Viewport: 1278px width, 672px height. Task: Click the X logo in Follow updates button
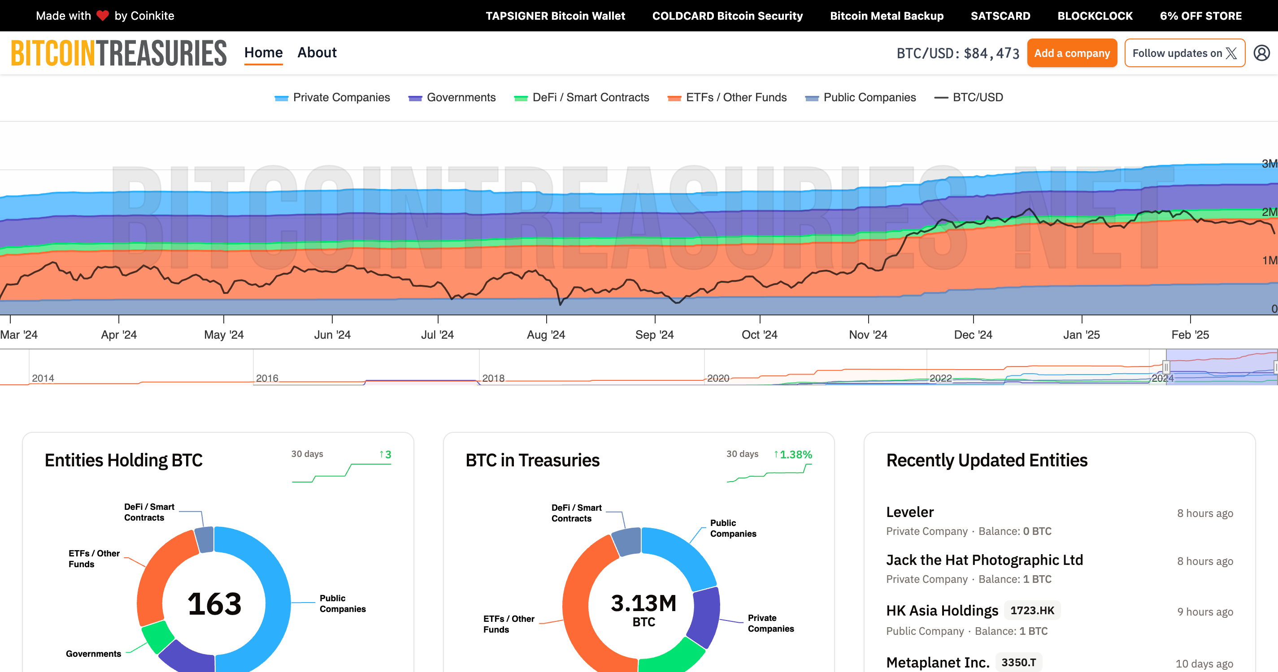tap(1232, 53)
